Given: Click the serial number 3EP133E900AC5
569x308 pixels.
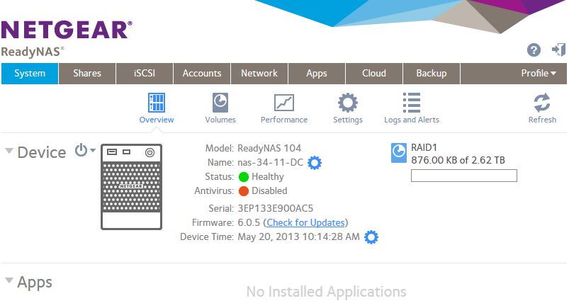Looking at the screenshot, I should pyautogui.click(x=275, y=209).
